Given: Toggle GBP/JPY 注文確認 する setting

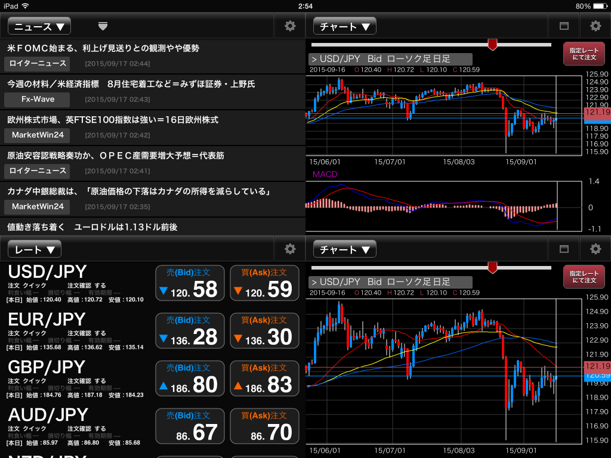Looking at the screenshot, I should coord(87,381).
